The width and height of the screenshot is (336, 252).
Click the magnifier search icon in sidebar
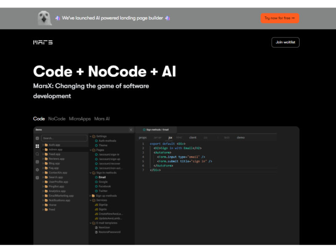point(37,154)
